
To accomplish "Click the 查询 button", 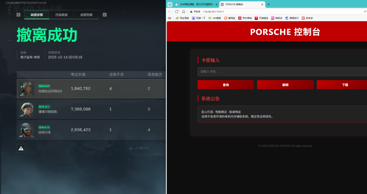I will [226, 85].
